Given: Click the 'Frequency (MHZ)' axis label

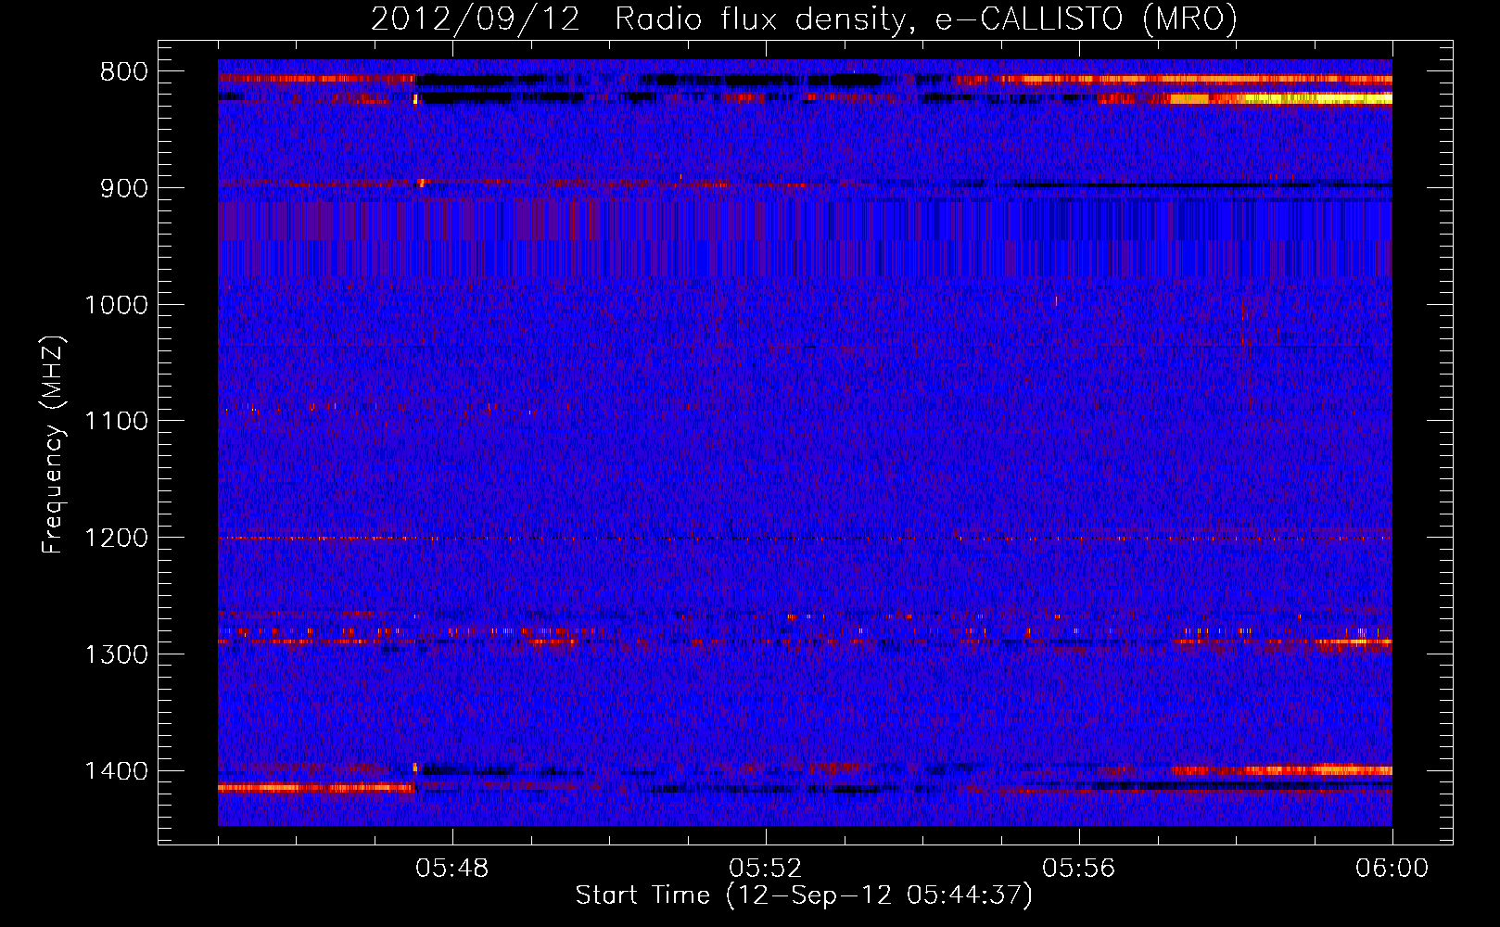Looking at the screenshot, I should tap(53, 445).
